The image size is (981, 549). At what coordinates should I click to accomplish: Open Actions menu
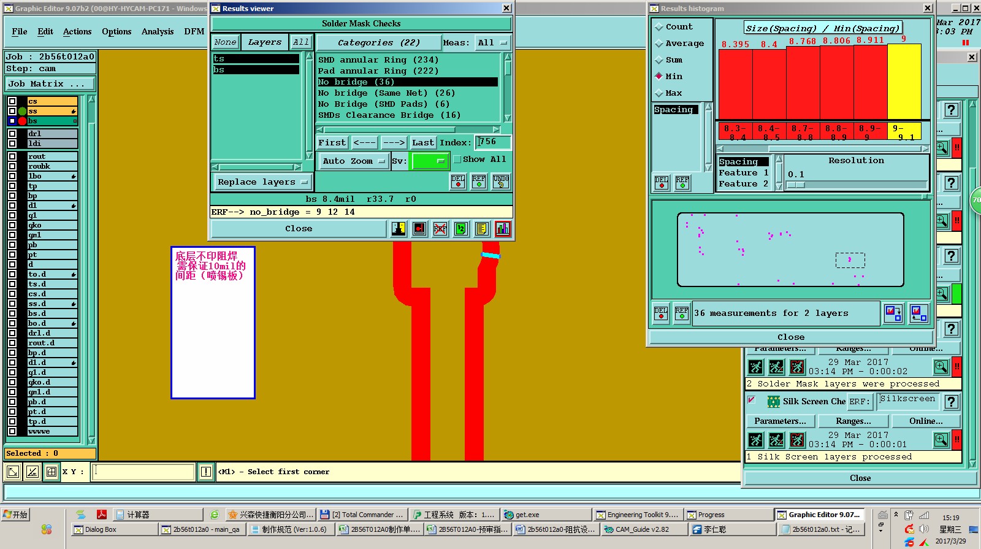pos(77,32)
